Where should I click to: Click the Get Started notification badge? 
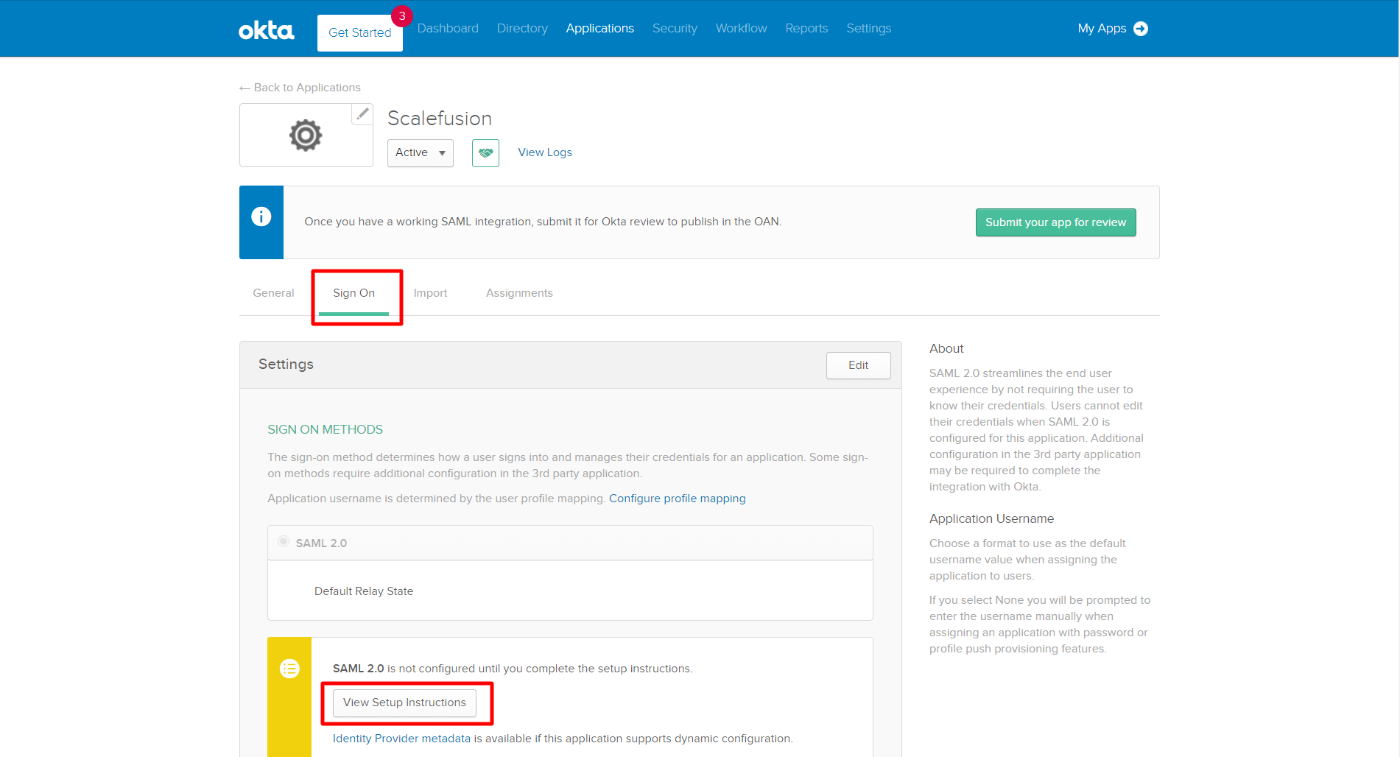pos(402,15)
